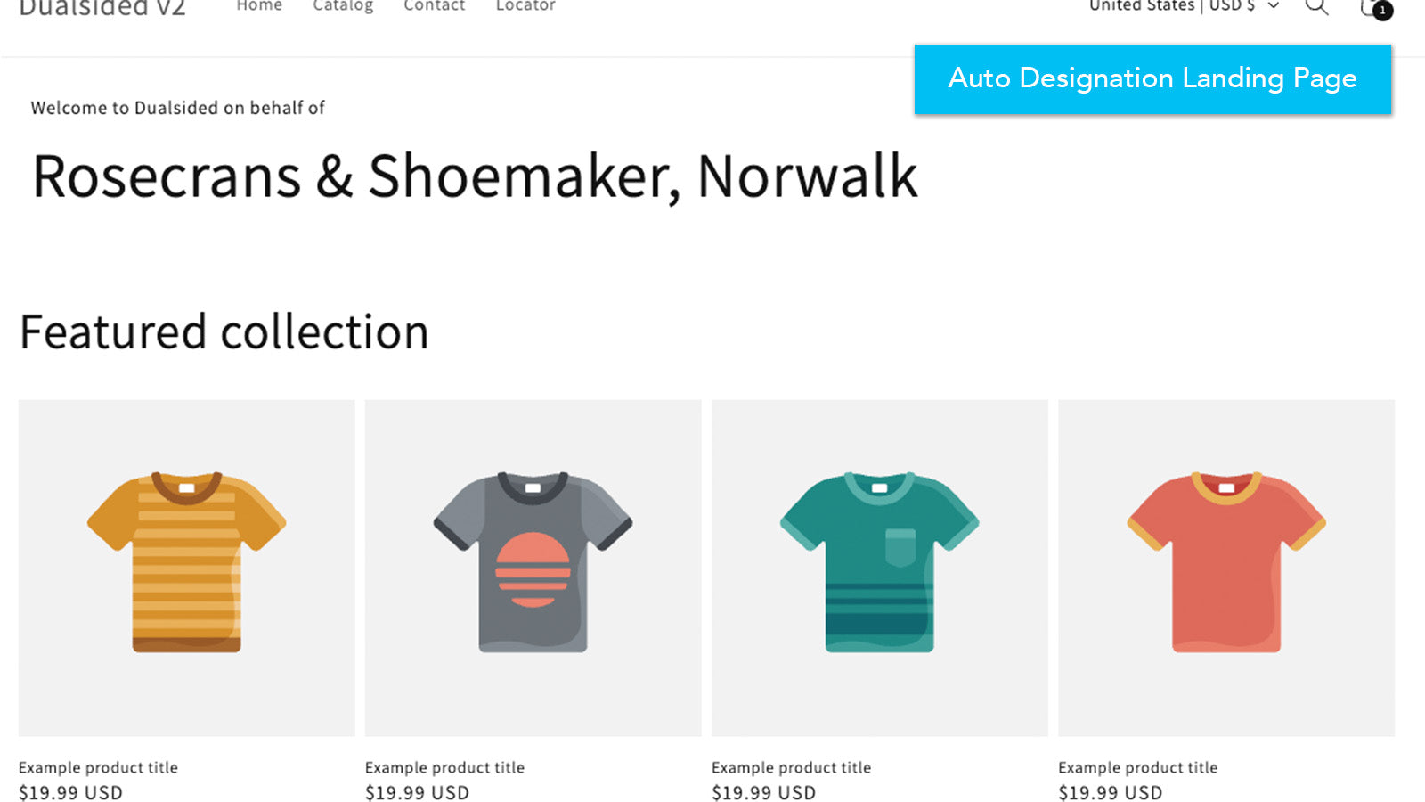Select the orange striped t-shirt thumbnail
The image size is (1425, 802).
tap(186, 563)
